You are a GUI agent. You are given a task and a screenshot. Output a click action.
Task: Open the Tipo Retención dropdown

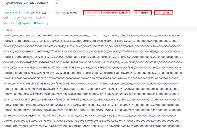143,13
